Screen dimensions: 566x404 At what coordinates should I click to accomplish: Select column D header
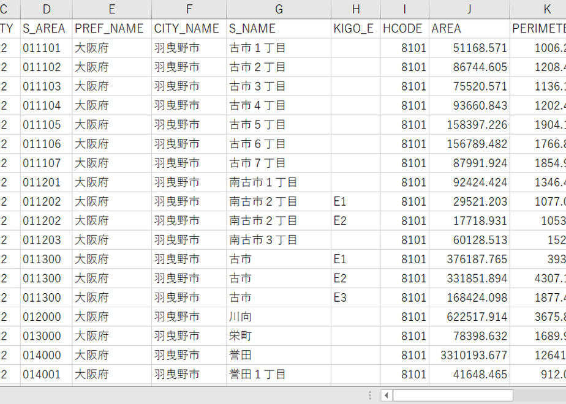click(46, 9)
